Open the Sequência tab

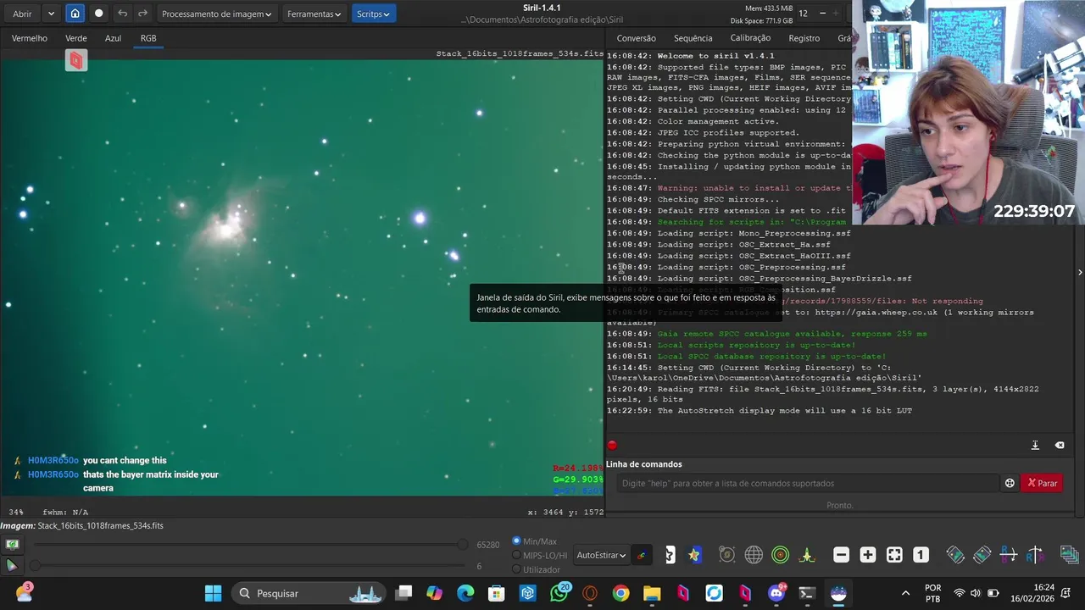693,38
